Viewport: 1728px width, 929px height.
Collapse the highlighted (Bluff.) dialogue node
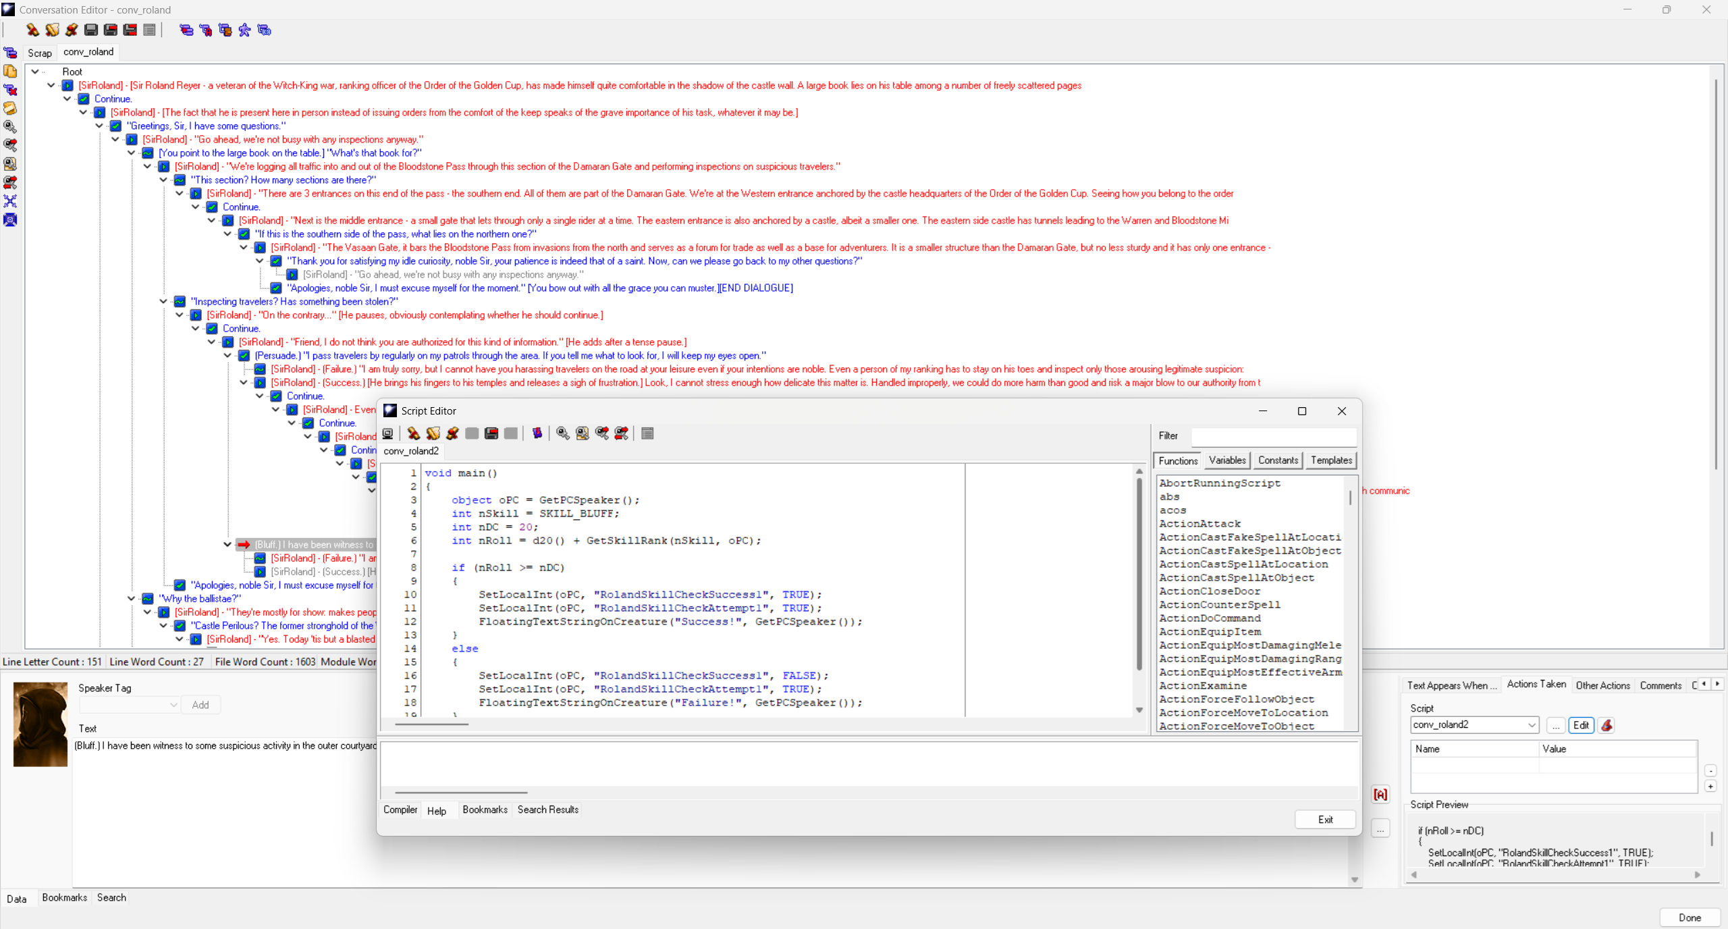pos(228,544)
